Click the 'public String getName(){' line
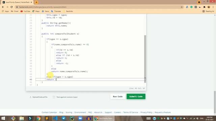This screenshot has height=121, width=216. [x=56, y=23]
